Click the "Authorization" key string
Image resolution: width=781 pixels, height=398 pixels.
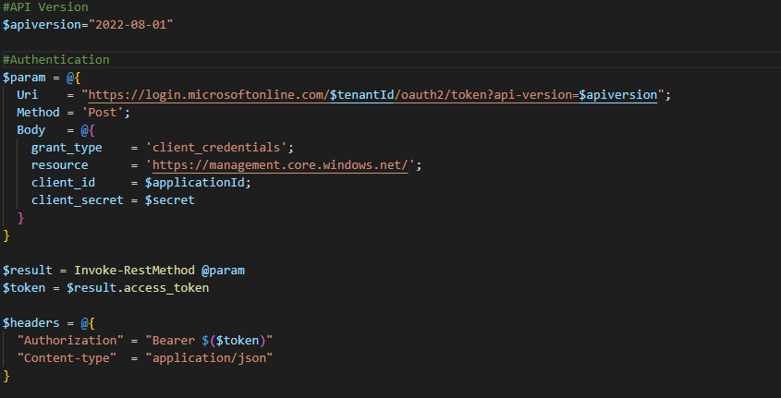click(70, 341)
